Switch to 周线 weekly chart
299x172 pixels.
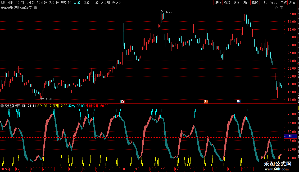[x=86, y=2]
